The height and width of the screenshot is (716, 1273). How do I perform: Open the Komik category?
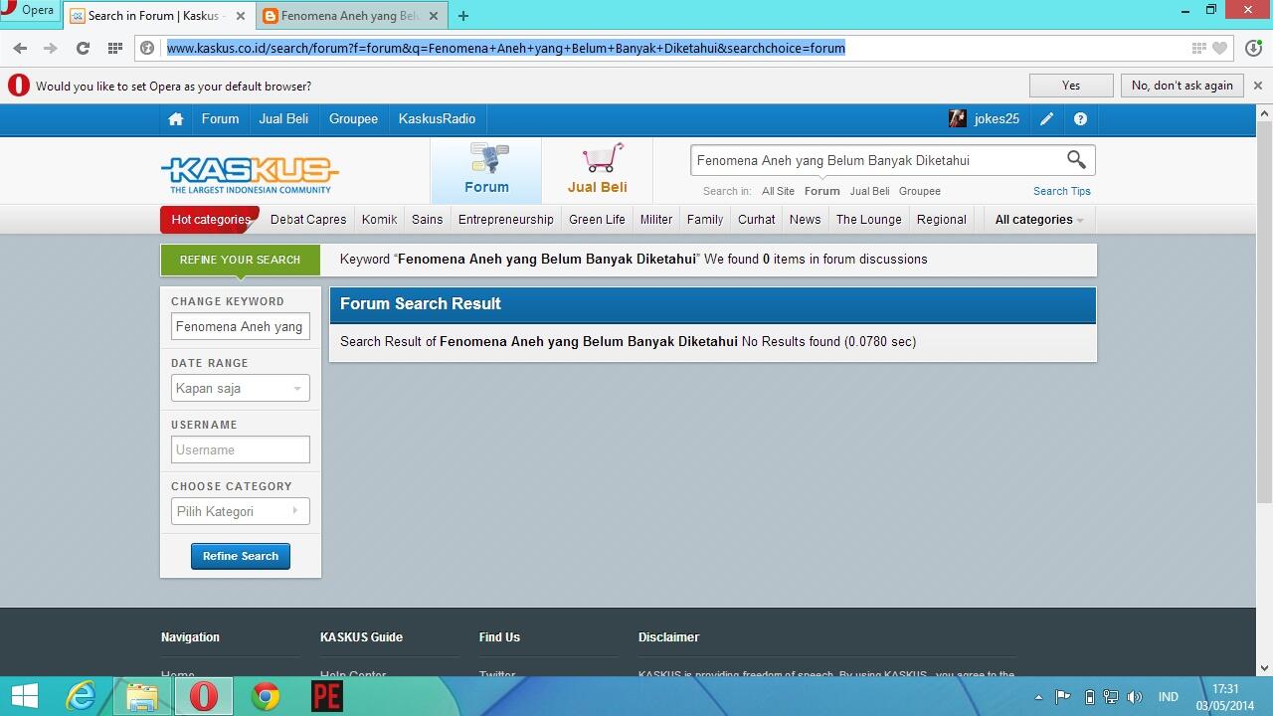[379, 220]
